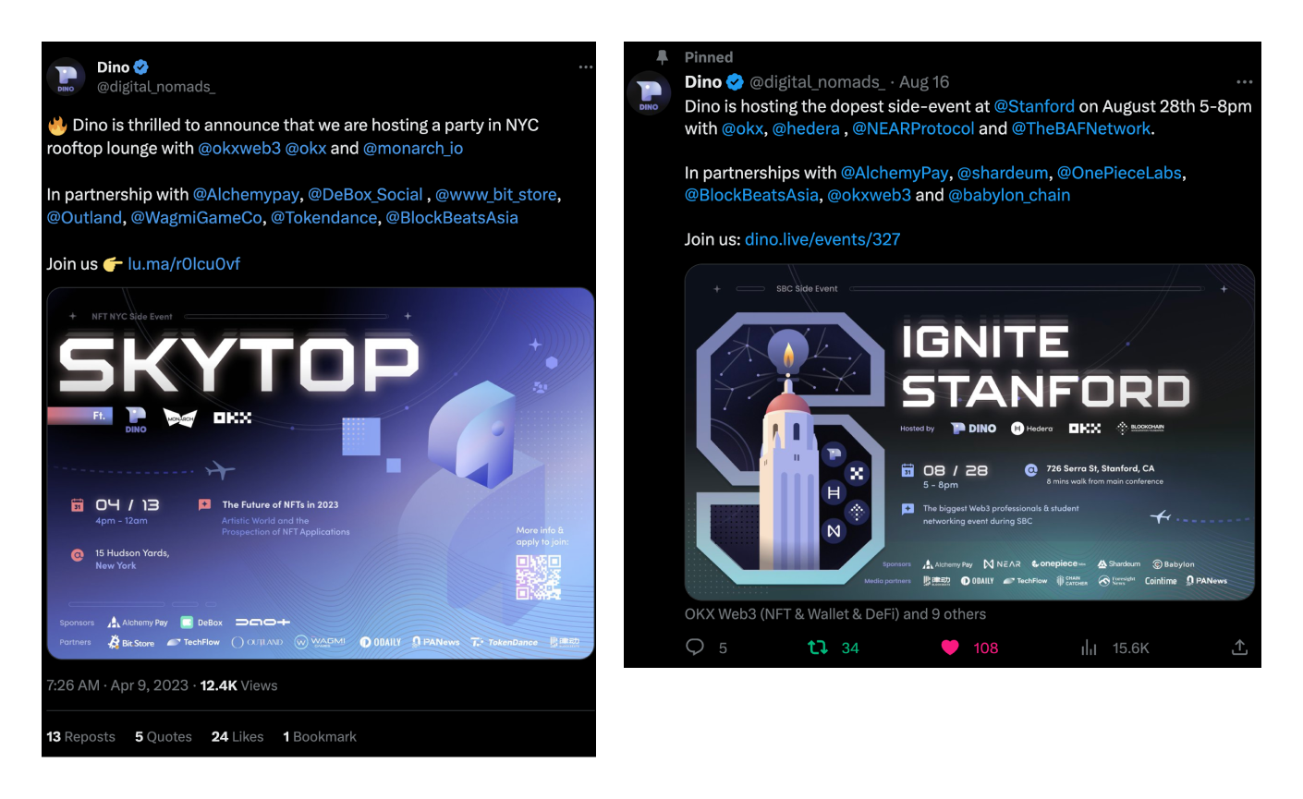Open the Ignite Stanford event image
This screenshot has height=799, width=1303.
point(969,432)
